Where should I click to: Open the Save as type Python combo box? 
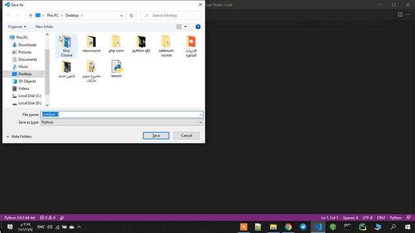click(x=122, y=122)
